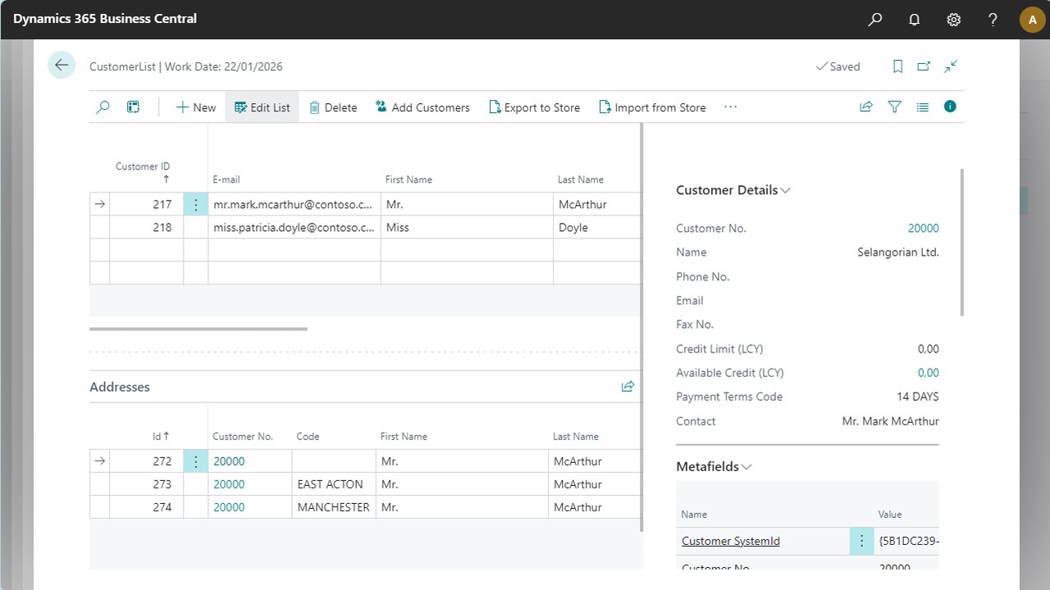This screenshot has height=590, width=1050.
Task: Toggle the filter pane
Action: [x=895, y=107]
